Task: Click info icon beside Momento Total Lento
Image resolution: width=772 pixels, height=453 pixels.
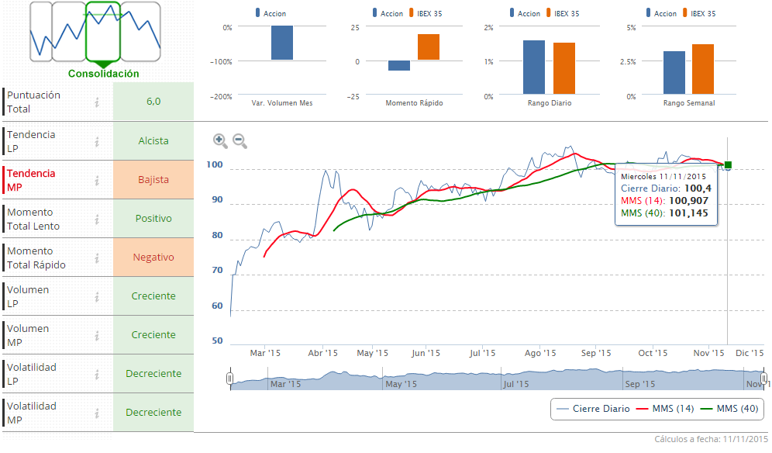Action: [97, 219]
